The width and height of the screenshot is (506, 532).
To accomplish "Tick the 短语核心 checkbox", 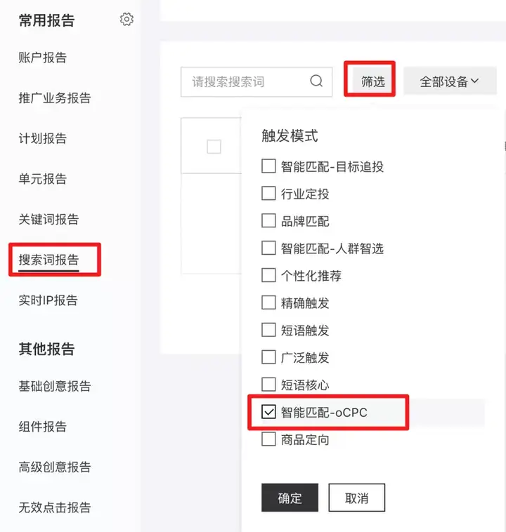I will pyautogui.click(x=268, y=385).
